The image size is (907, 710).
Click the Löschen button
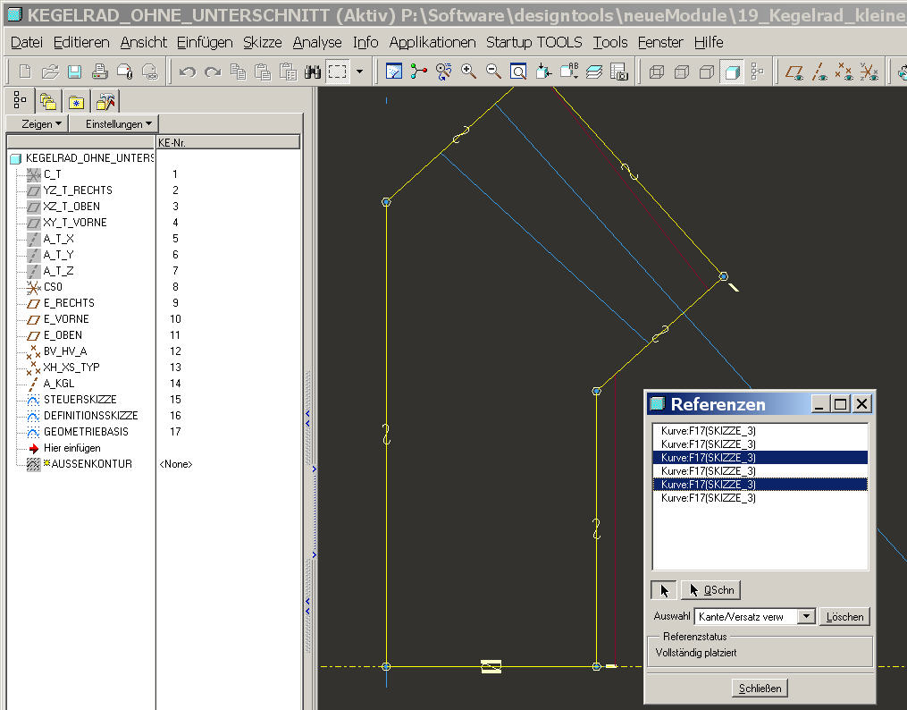click(x=844, y=616)
